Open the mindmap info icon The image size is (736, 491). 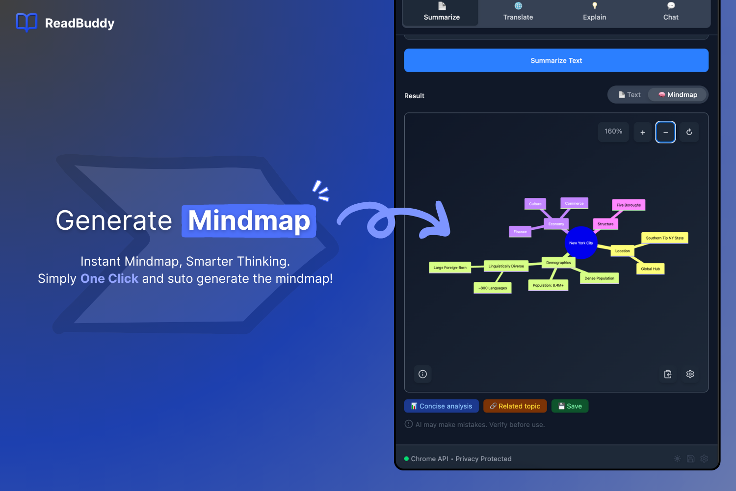[x=422, y=374]
